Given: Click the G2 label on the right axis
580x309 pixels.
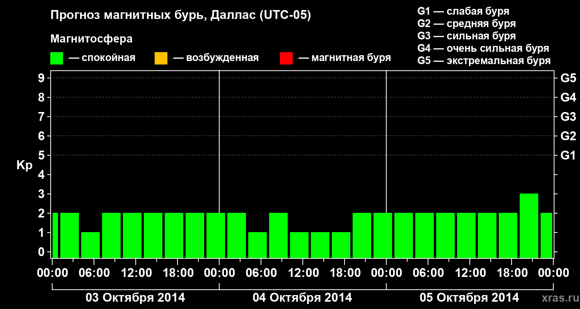Looking at the screenshot, I should (568, 136).
